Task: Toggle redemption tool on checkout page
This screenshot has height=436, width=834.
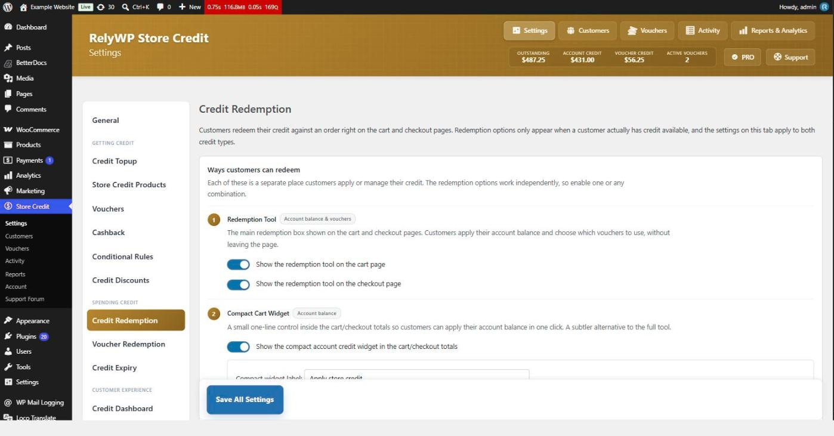Action: pos(239,285)
